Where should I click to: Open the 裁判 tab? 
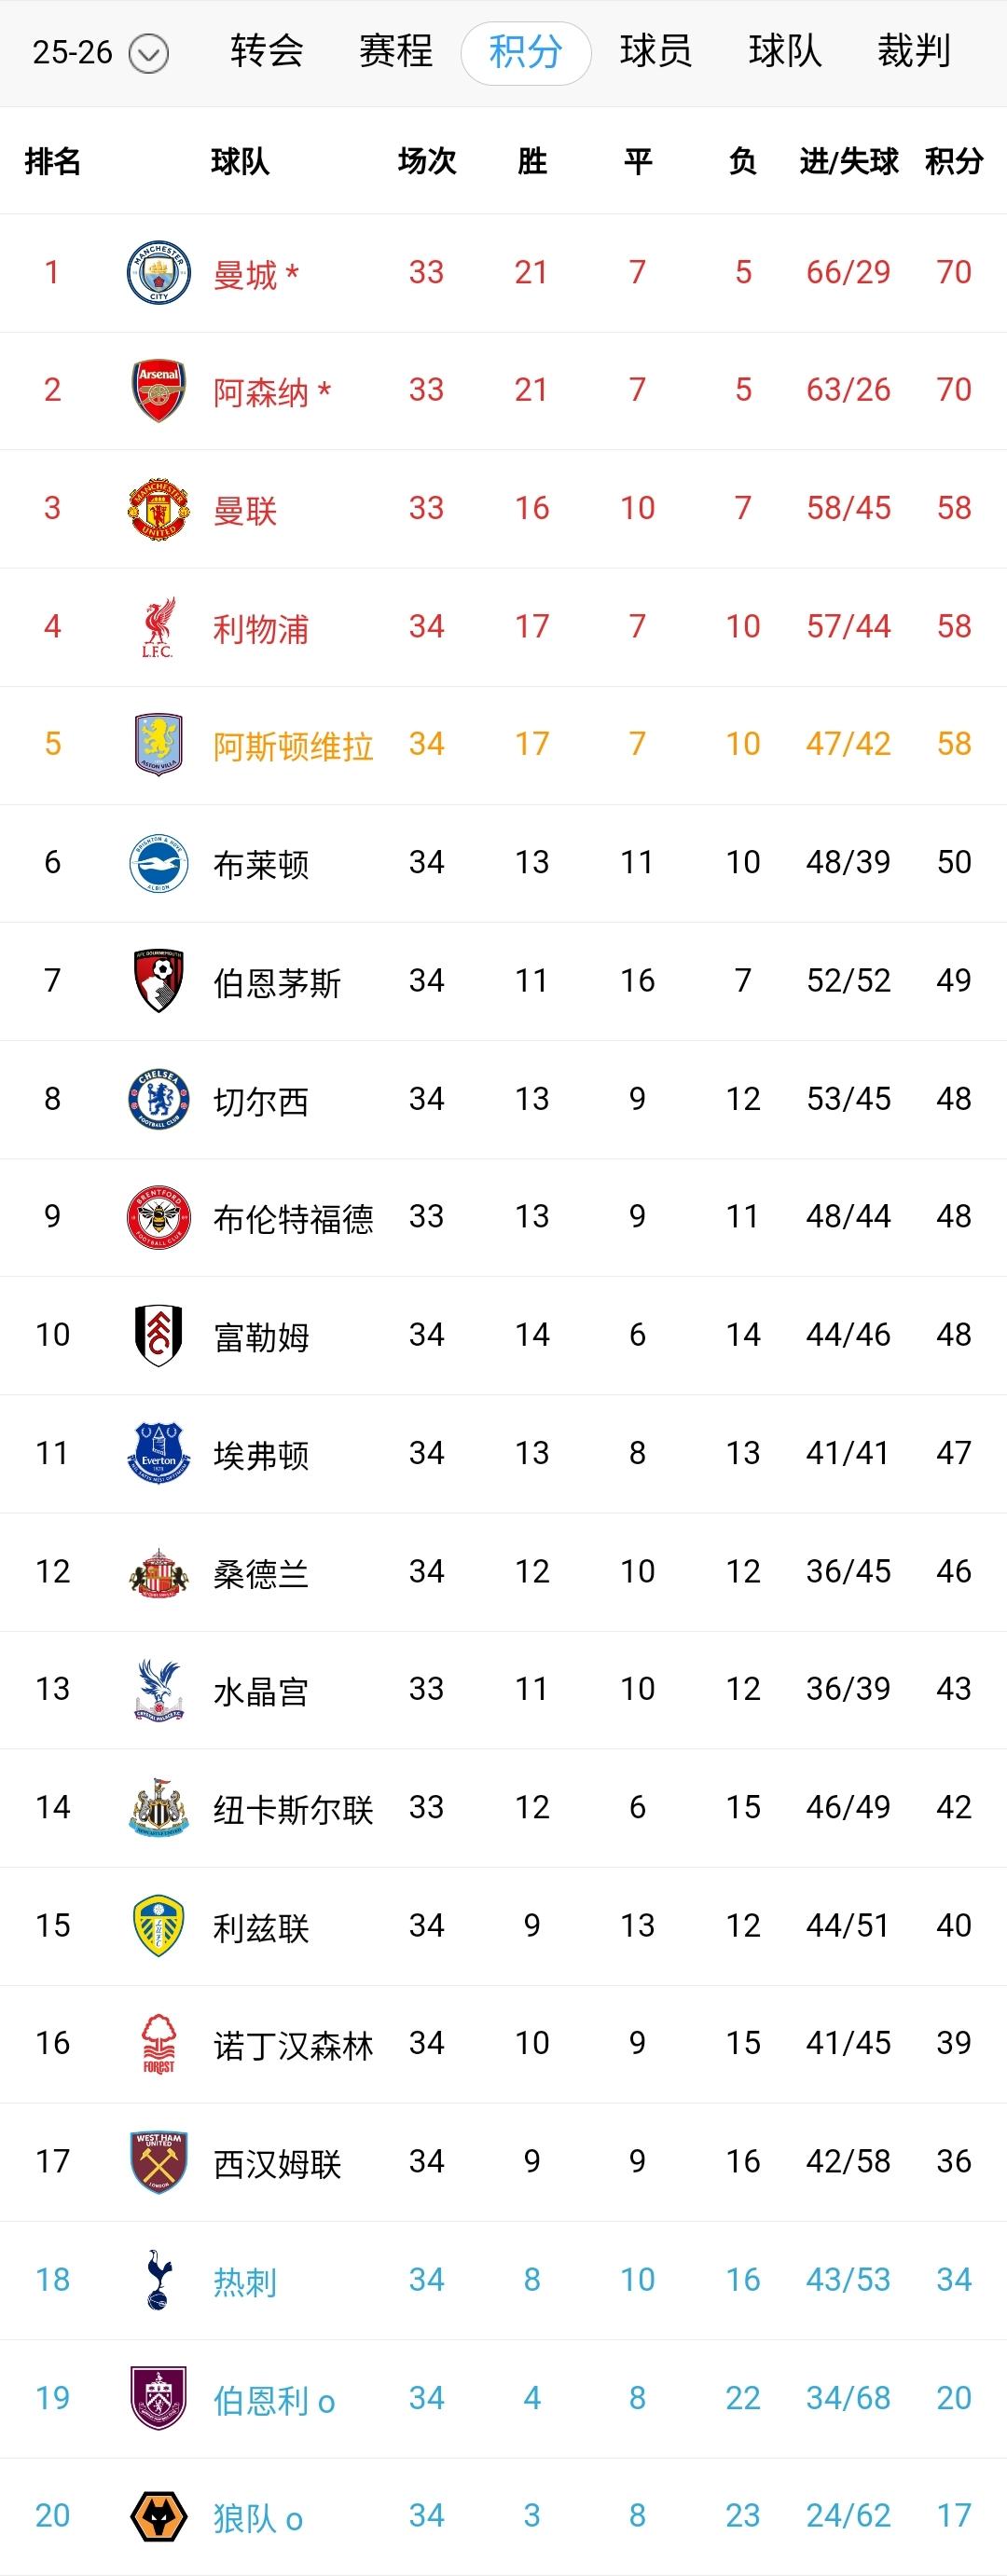click(x=913, y=51)
